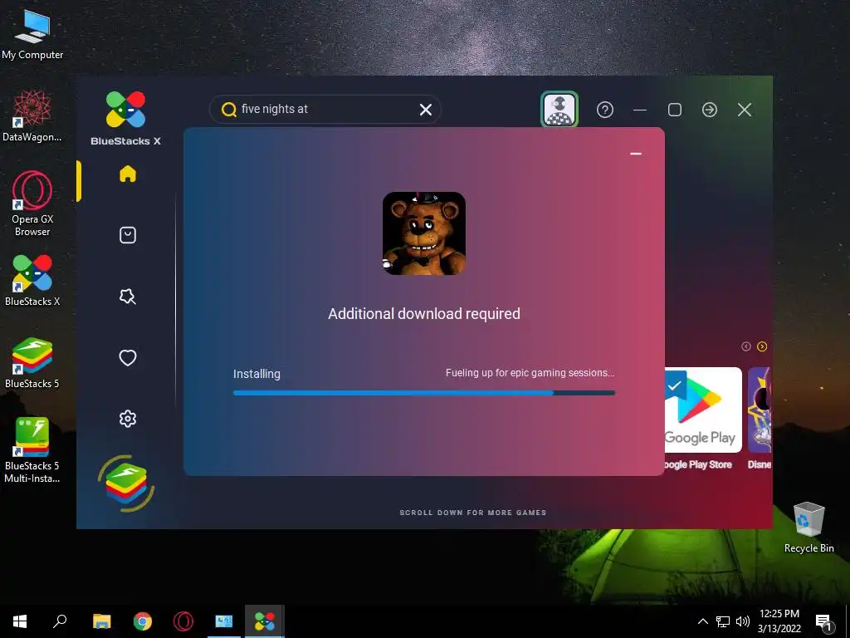This screenshot has width=850, height=638.
Task: Select the DataWagon desktop shortcut
Action: [x=32, y=116]
